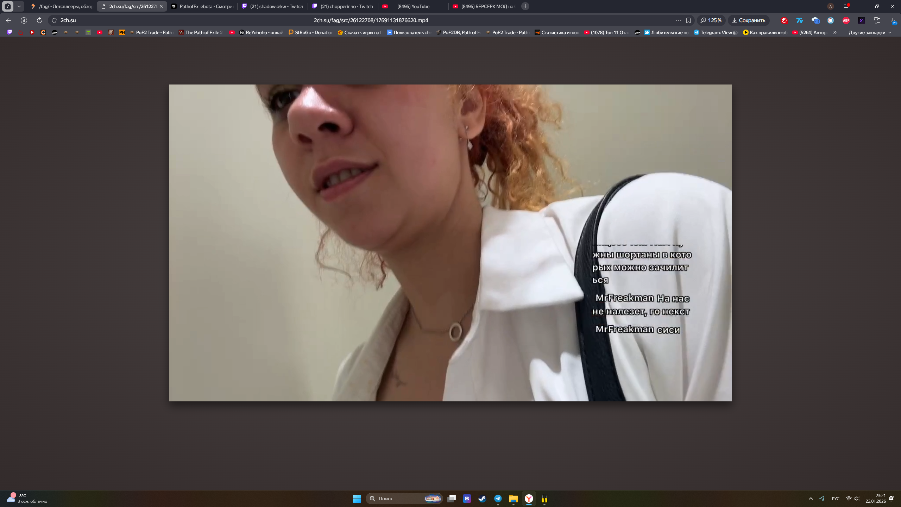Image resolution: width=901 pixels, height=507 pixels.
Task: Click the AdBlock Plus extension icon
Action: [x=846, y=20]
